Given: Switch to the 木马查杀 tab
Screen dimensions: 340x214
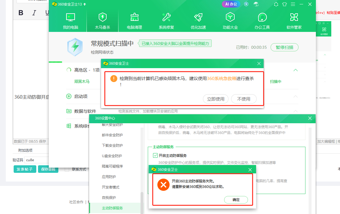Looking at the screenshot, I should click(x=102, y=20).
